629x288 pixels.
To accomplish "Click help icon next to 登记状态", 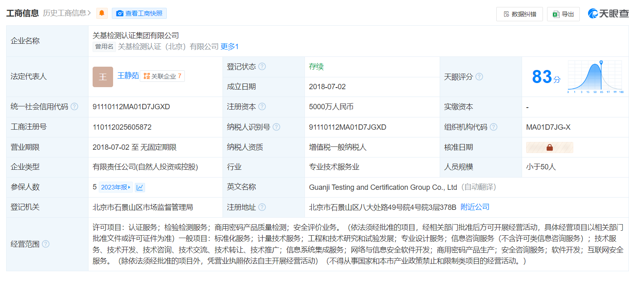I will point(262,67).
